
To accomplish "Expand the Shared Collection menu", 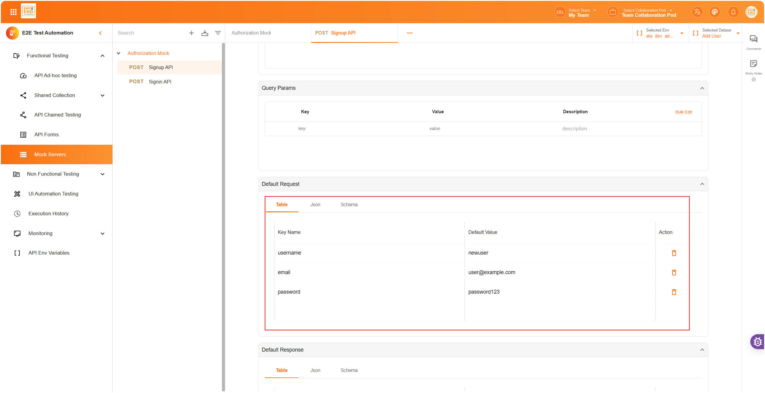I will click(x=103, y=95).
